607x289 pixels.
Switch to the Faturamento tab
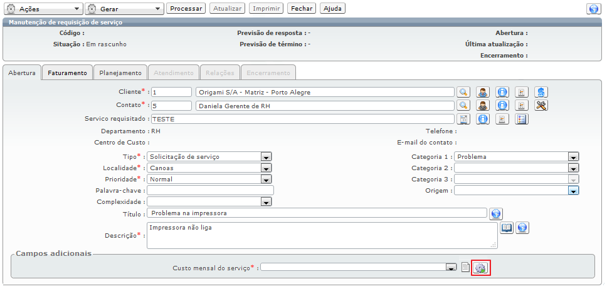(67, 73)
